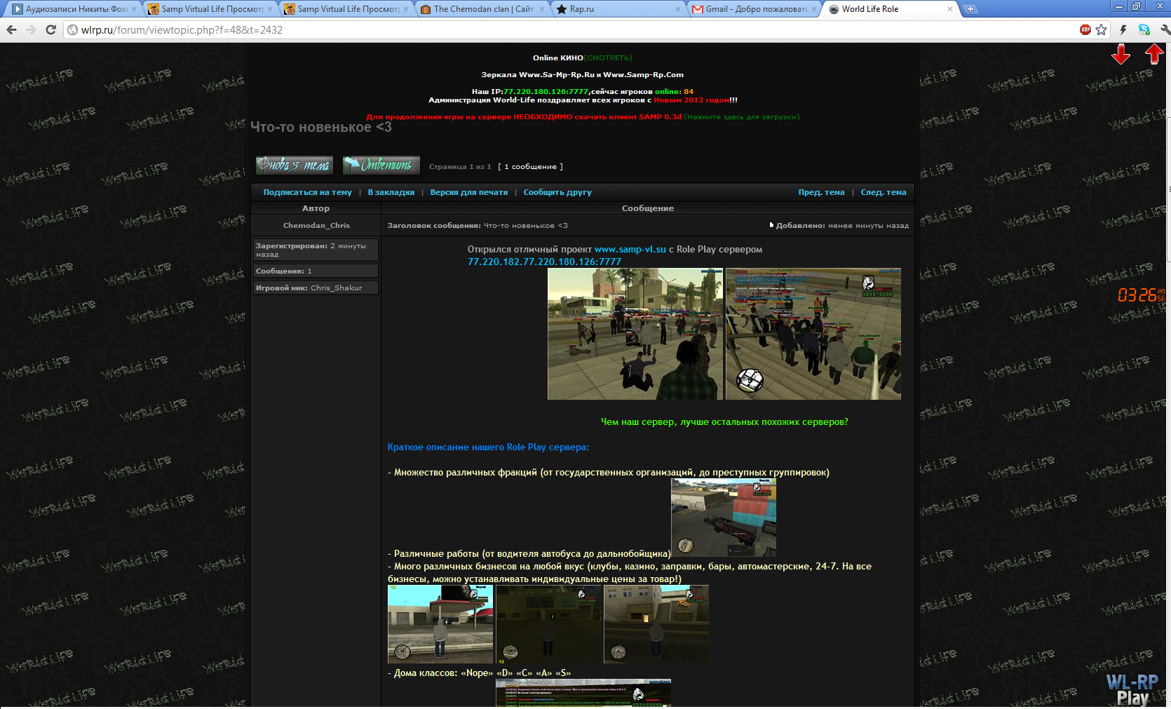Click the Страница 1 из 1 text
The width and height of the screenshot is (1171, 709).
click(x=460, y=167)
